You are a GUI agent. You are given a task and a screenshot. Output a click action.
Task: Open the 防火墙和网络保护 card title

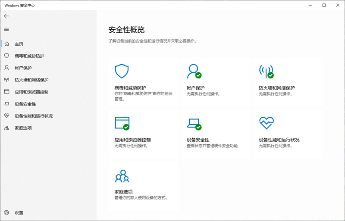(x=277, y=88)
